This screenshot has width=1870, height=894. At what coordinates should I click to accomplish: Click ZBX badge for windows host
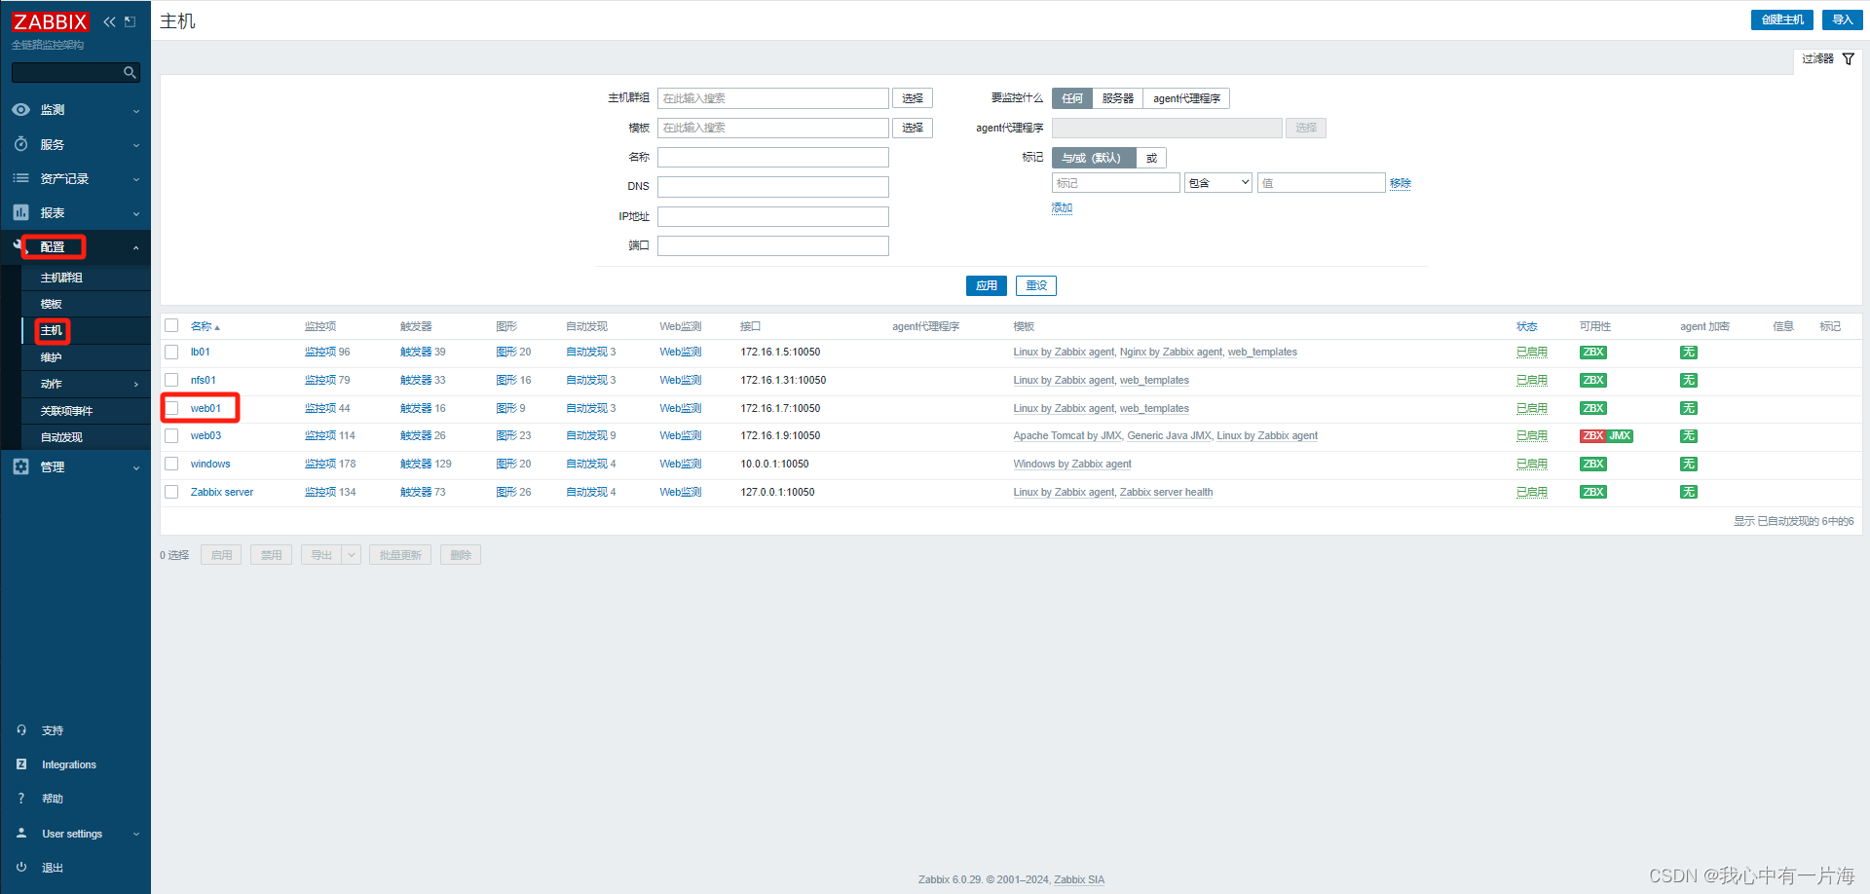(1593, 465)
